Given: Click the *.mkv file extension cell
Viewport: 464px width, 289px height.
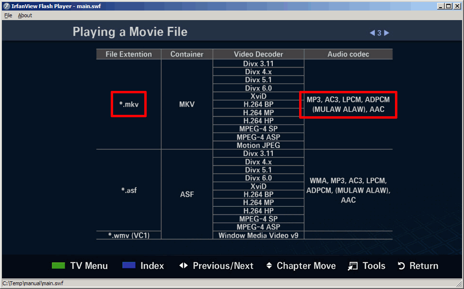Looking at the screenshot, I should click(x=129, y=104).
